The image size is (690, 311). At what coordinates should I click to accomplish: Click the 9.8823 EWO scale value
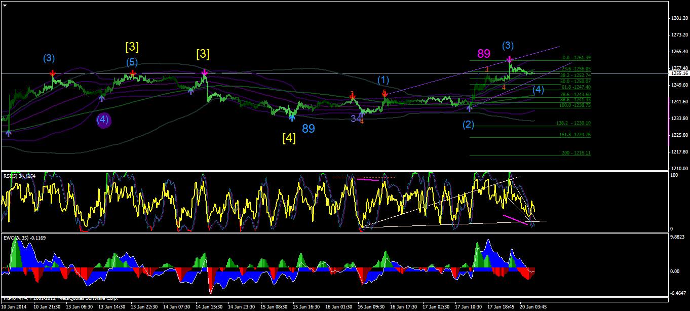coord(678,236)
